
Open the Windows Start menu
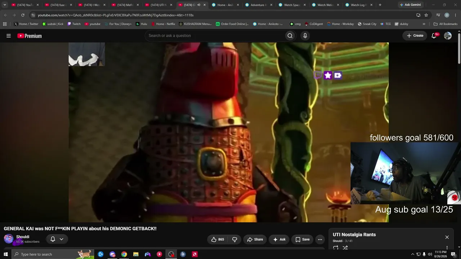tap(5, 254)
